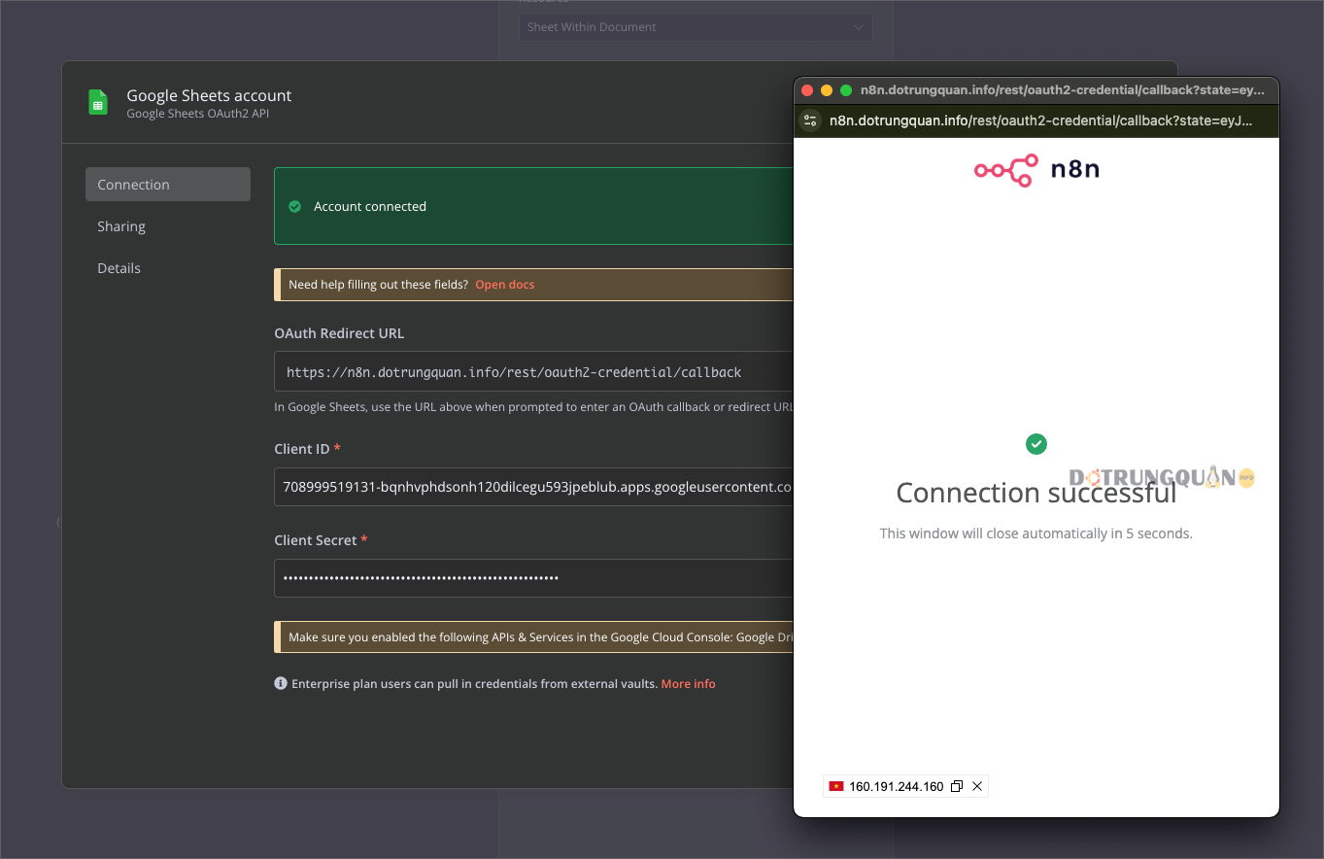Click the popup address bar URL
The width and height of the screenshot is (1324, 859).
click(1040, 120)
